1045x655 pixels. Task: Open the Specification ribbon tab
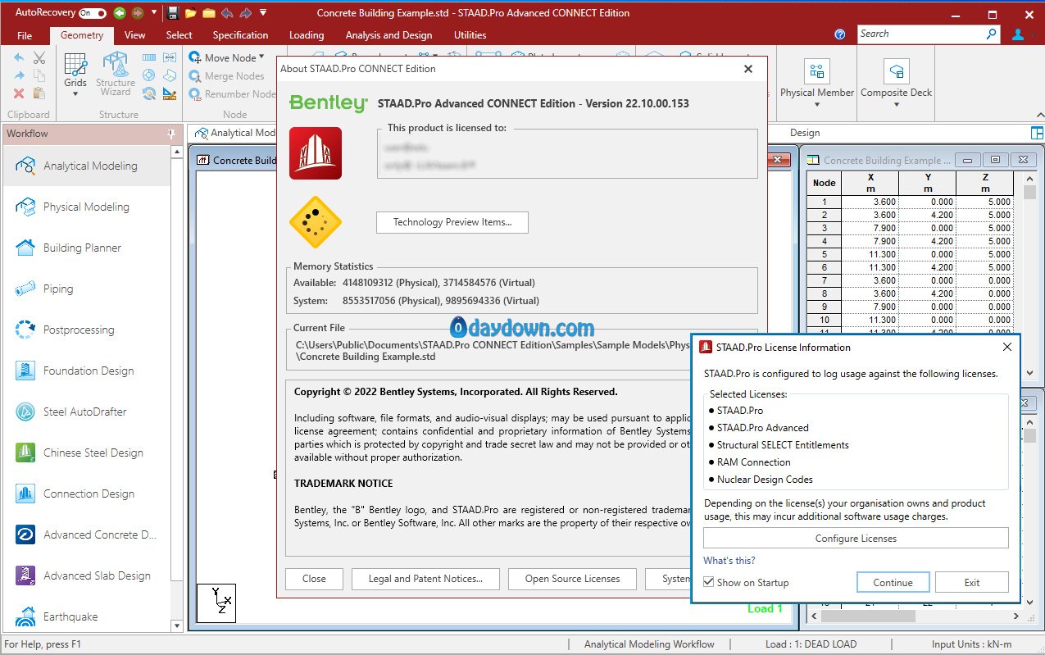pyautogui.click(x=240, y=35)
